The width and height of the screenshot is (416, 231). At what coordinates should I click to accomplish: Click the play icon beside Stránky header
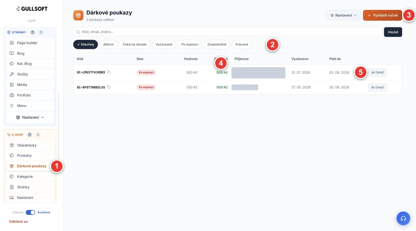click(41, 32)
